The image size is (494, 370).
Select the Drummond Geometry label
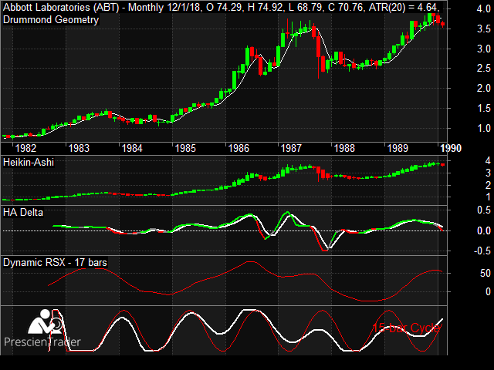tap(51, 20)
